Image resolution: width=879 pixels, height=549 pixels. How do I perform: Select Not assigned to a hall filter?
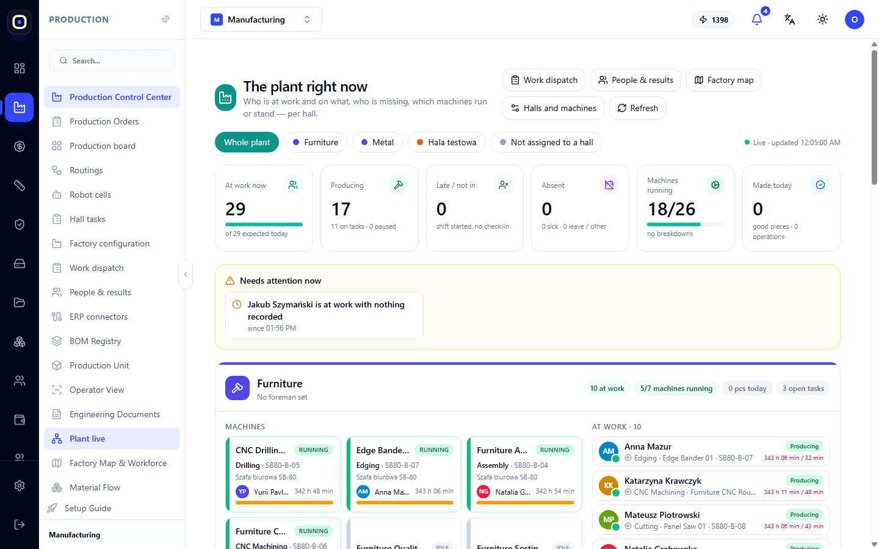coord(546,142)
